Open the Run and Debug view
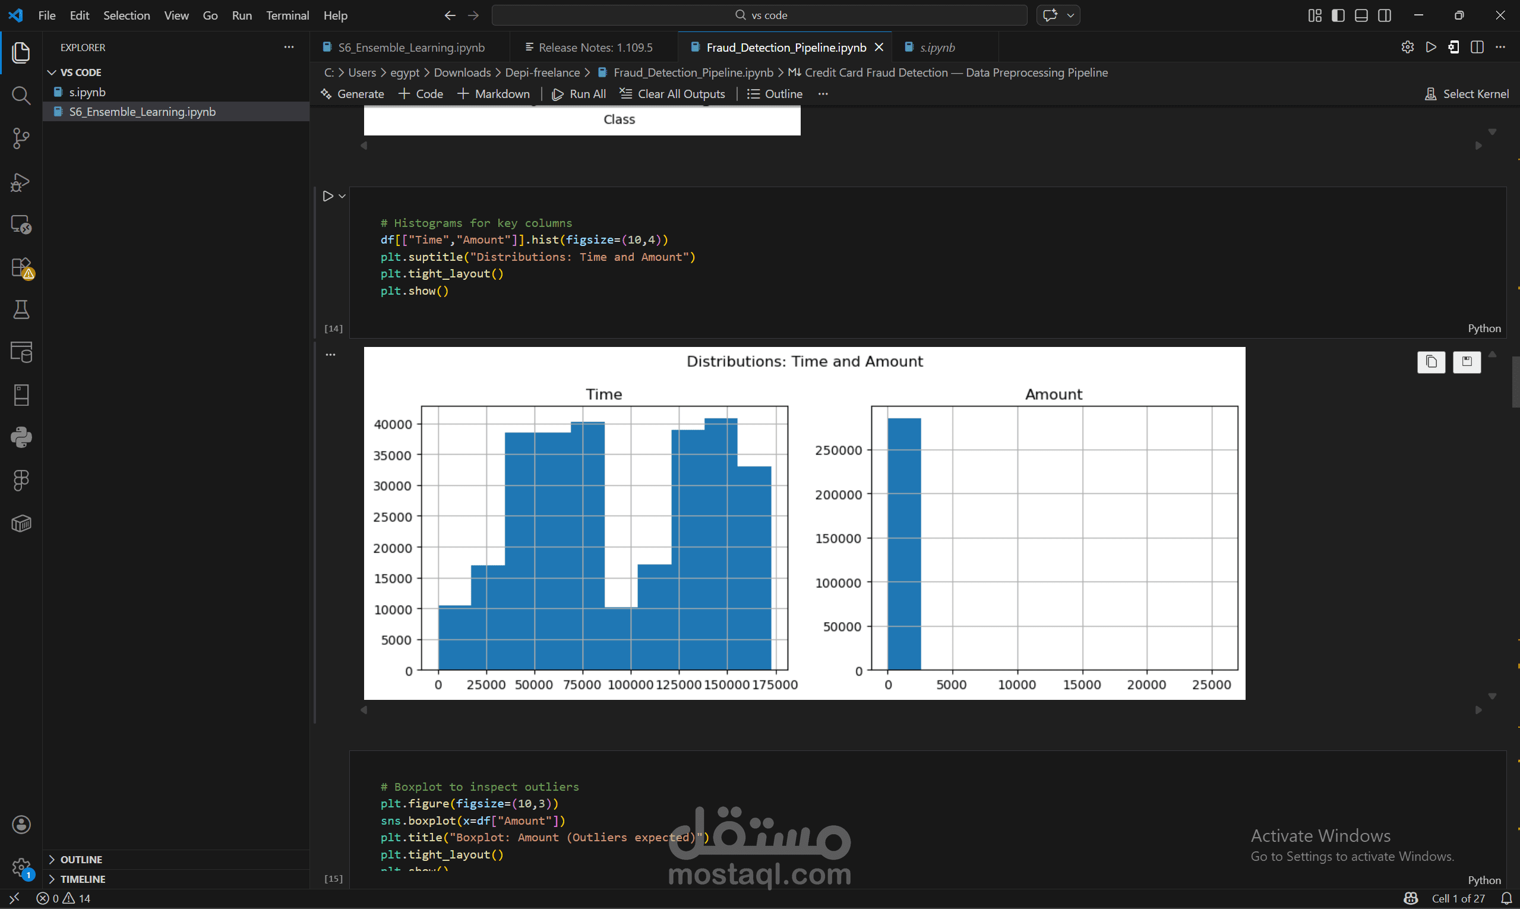 pyautogui.click(x=21, y=181)
